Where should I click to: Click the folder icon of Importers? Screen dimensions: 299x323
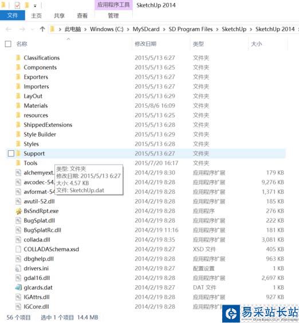18,87
